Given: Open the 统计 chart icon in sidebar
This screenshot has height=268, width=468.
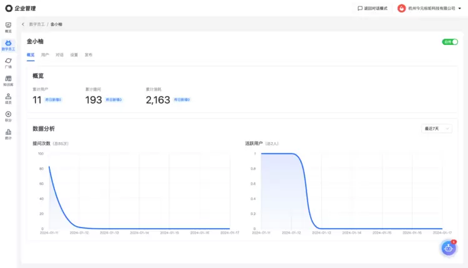Looking at the screenshot, I should pyautogui.click(x=8, y=134).
